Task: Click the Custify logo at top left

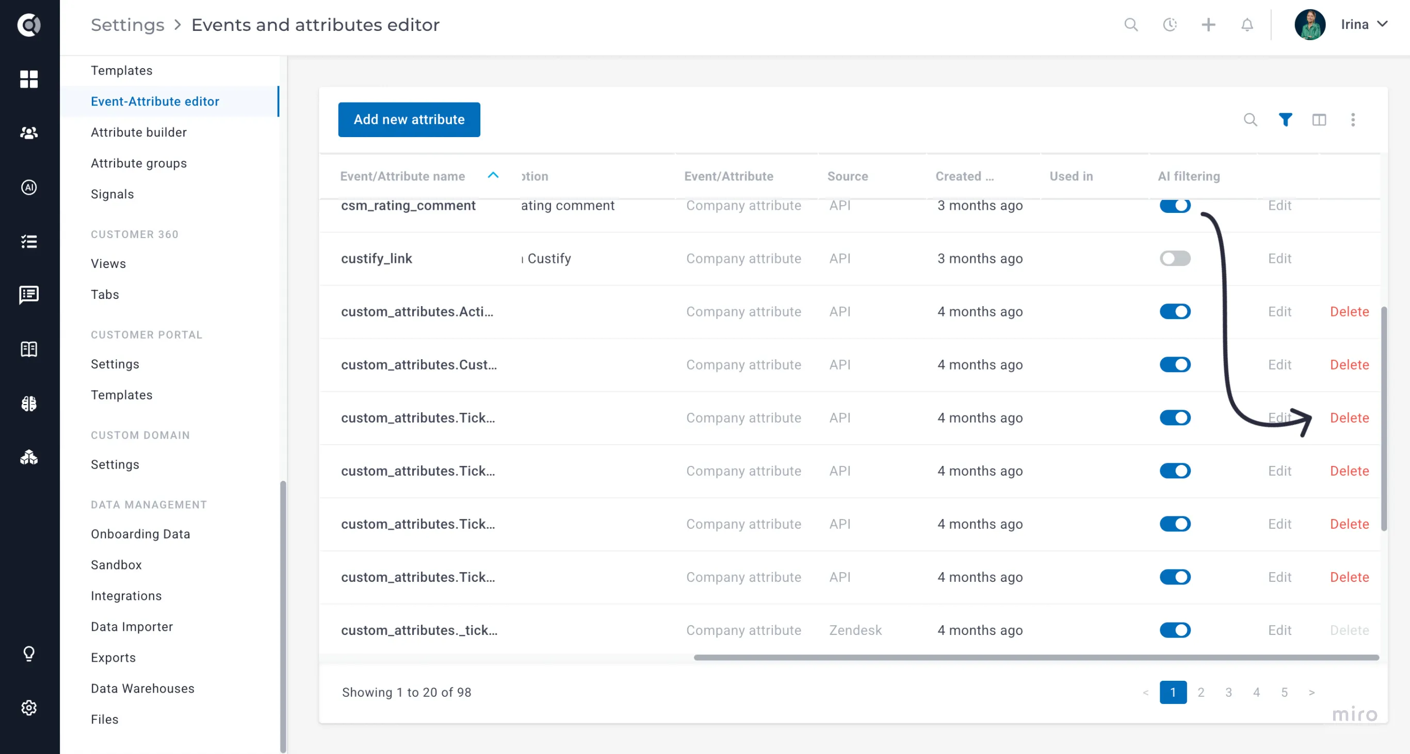Action: click(x=29, y=25)
